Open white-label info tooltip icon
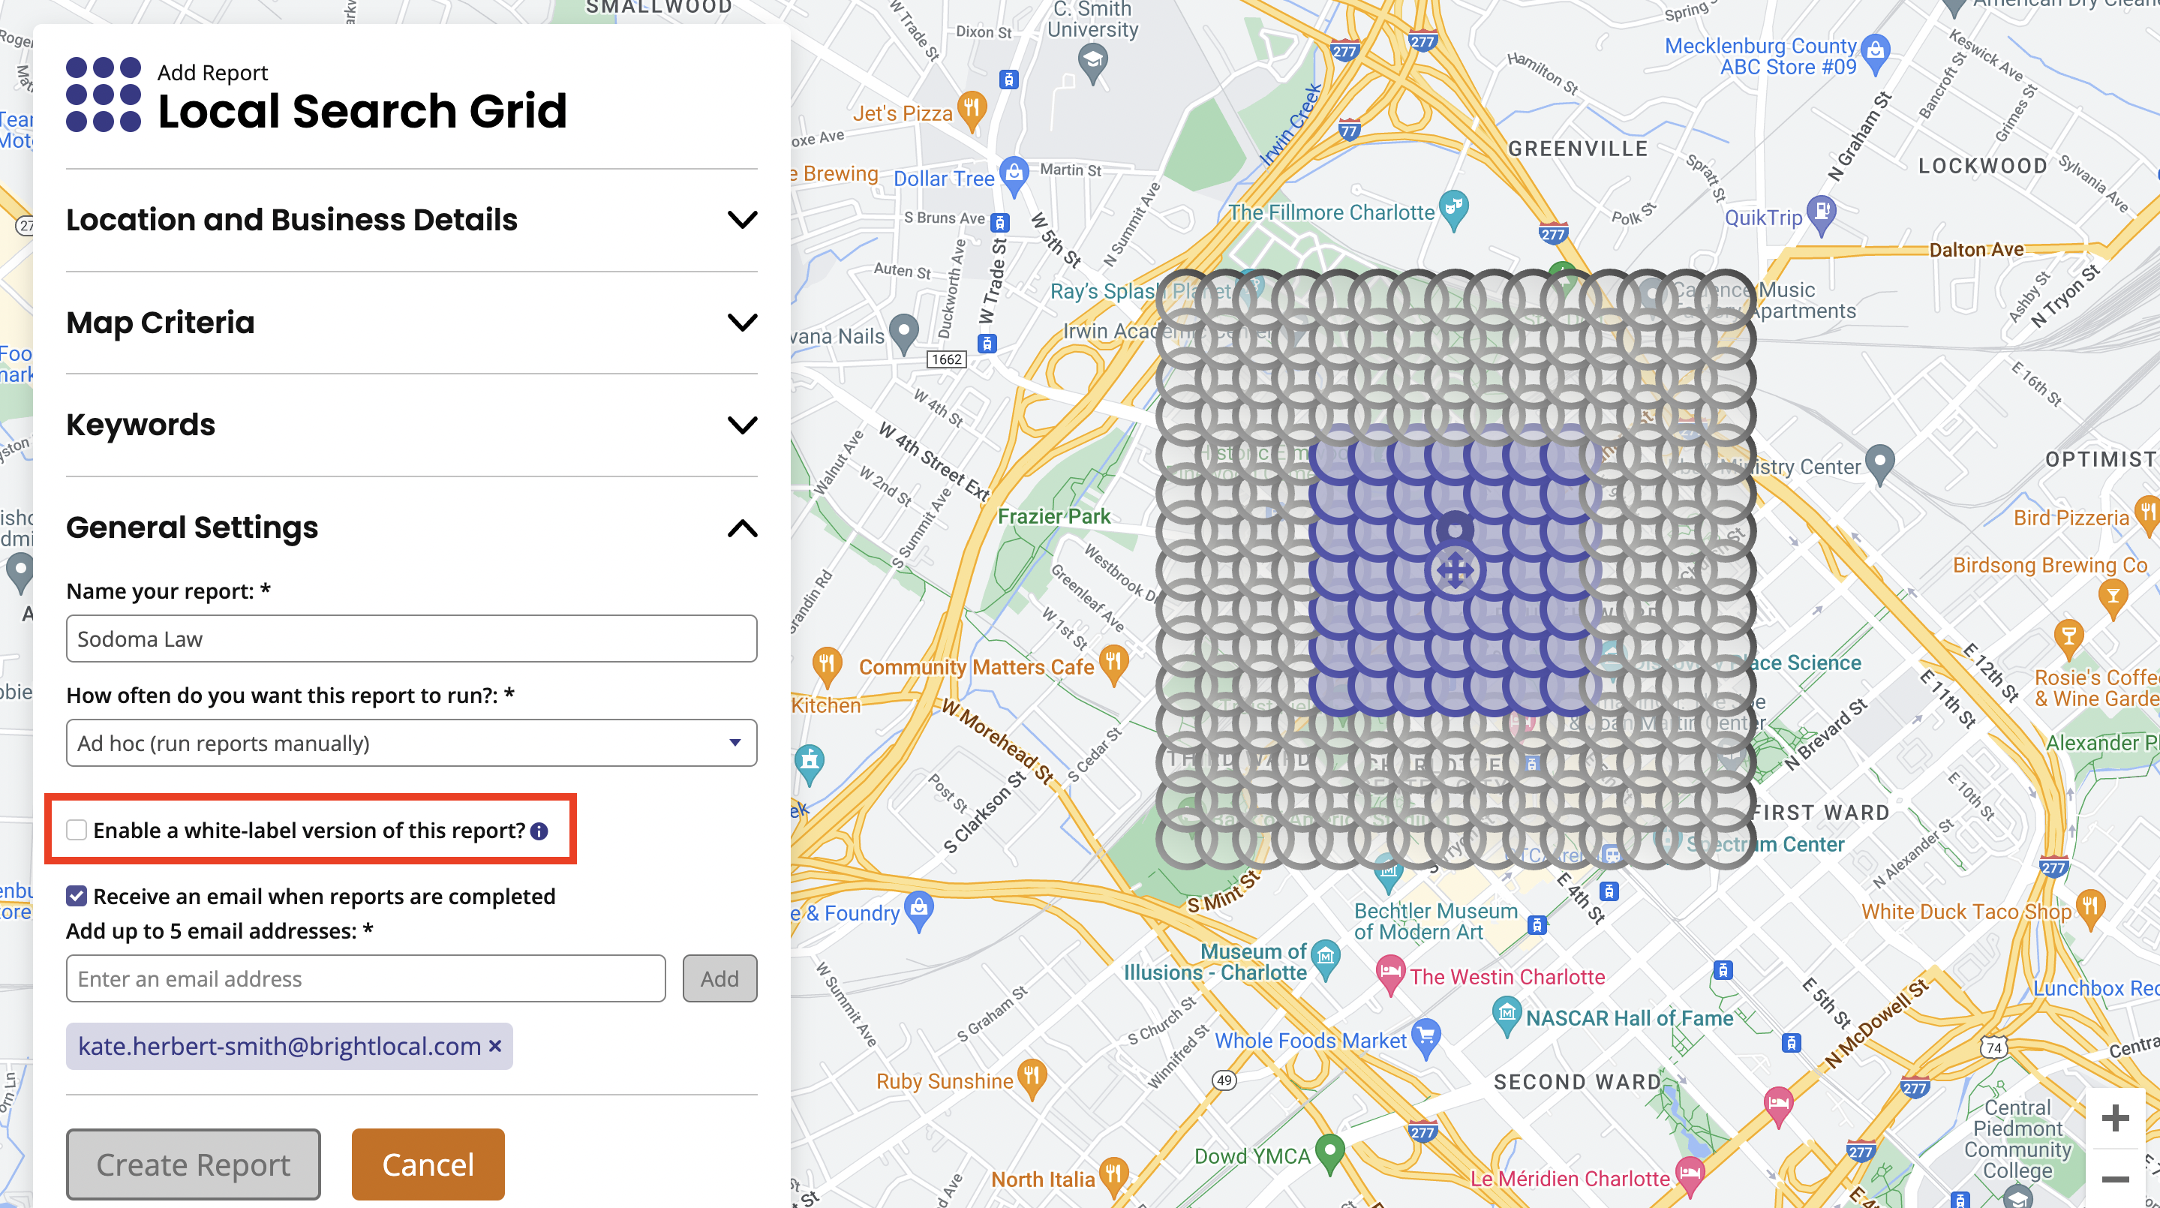2160x1208 pixels. [x=539, y=831]
